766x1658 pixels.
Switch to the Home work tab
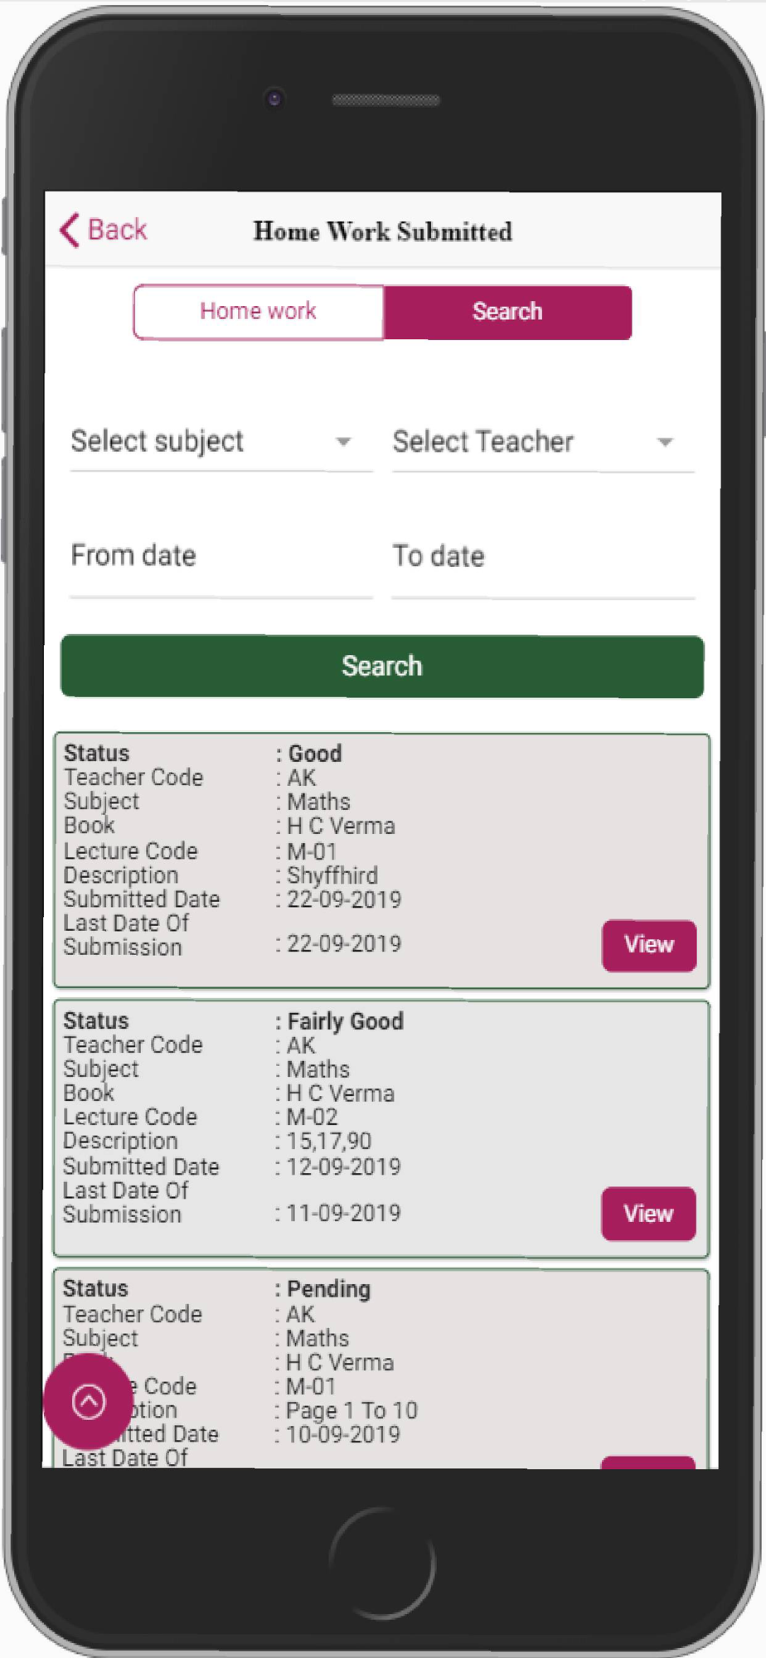coord(259,312)
